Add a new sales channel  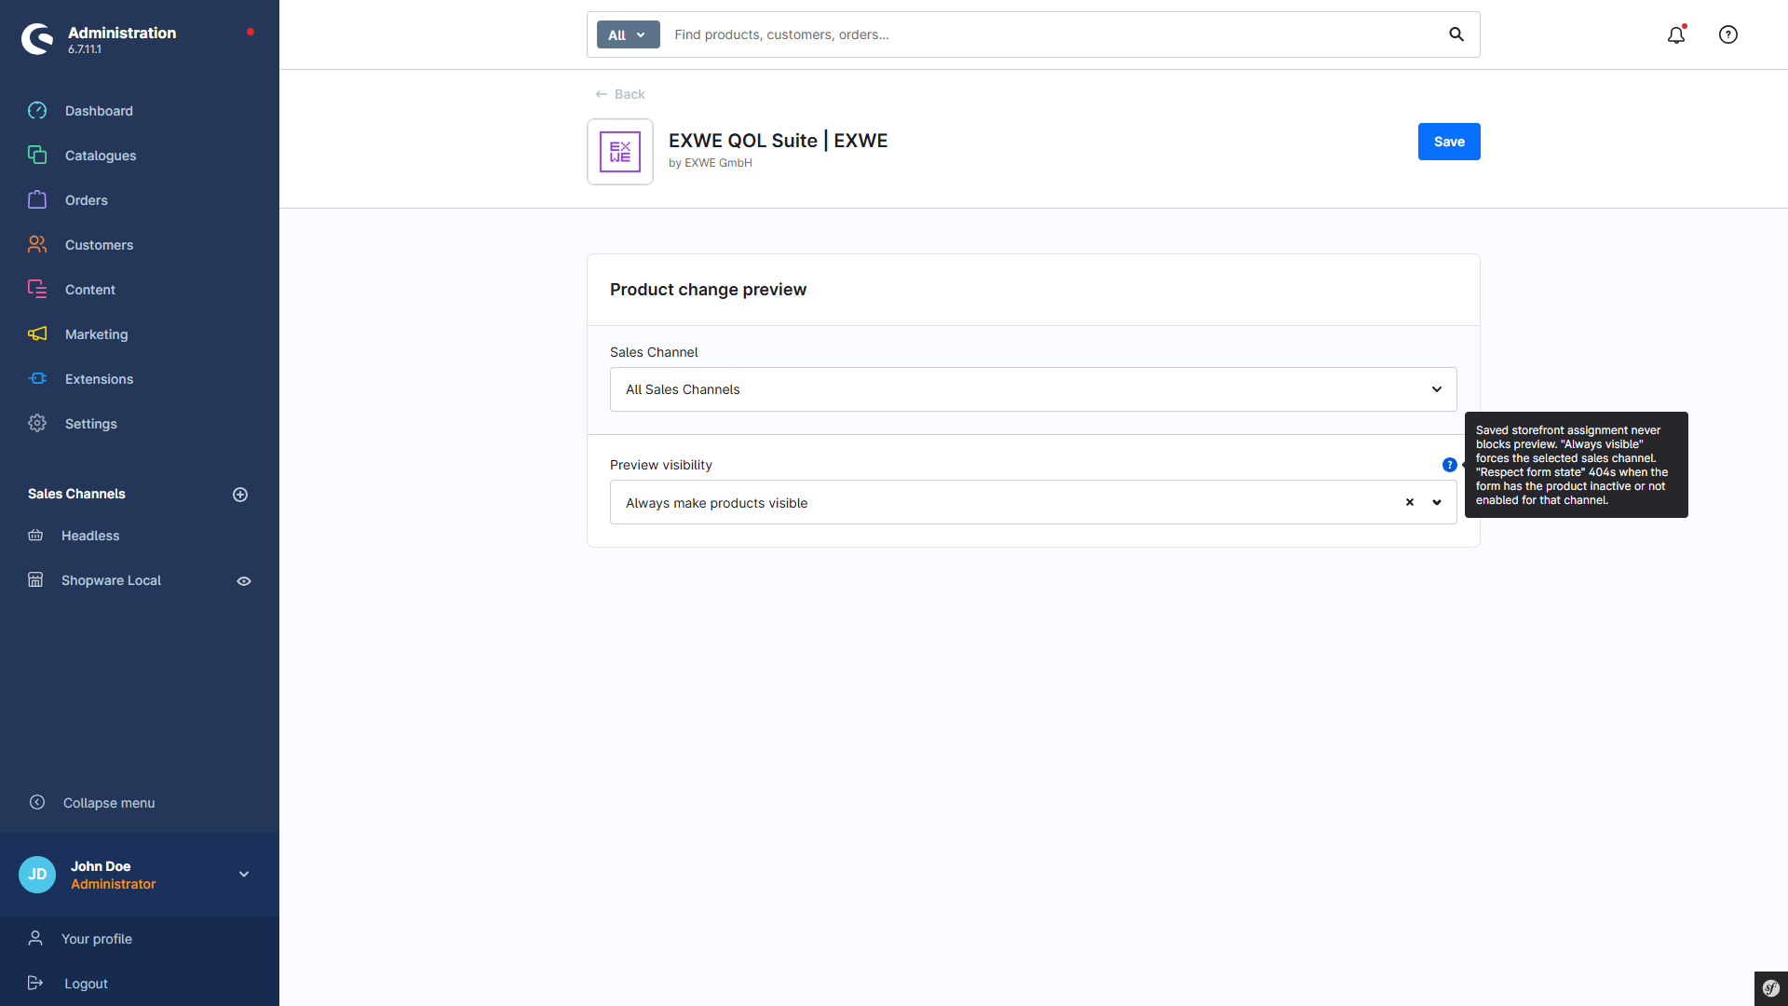pos(240,495)
